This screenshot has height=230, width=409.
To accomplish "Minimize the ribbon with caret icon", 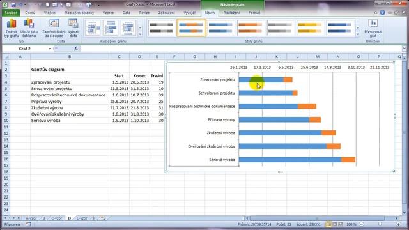I will (x=375, y=13).
